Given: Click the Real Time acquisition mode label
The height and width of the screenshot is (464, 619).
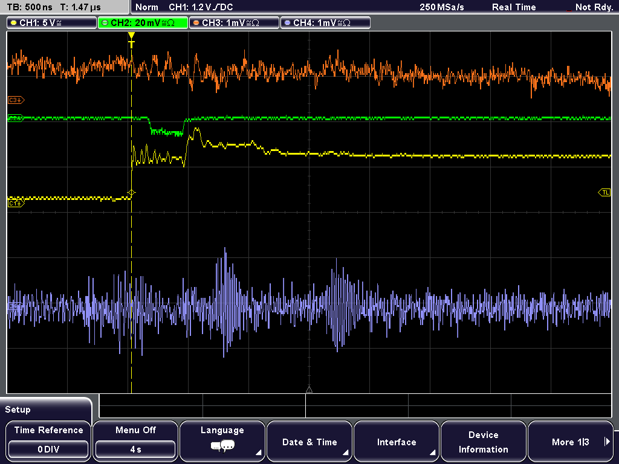Looking at the screenshot, I should (514, 7).
